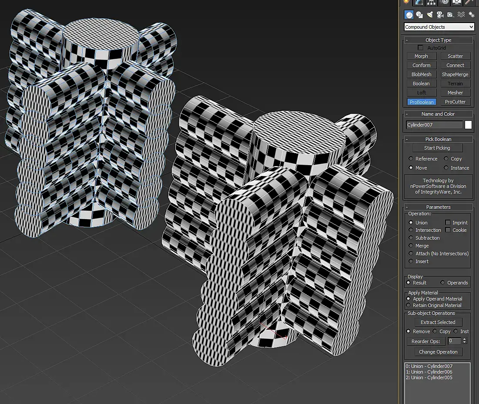The image size is (479, 404).
Task: Tick the Imprint checkbox
Action: click(x=448, y=222)
